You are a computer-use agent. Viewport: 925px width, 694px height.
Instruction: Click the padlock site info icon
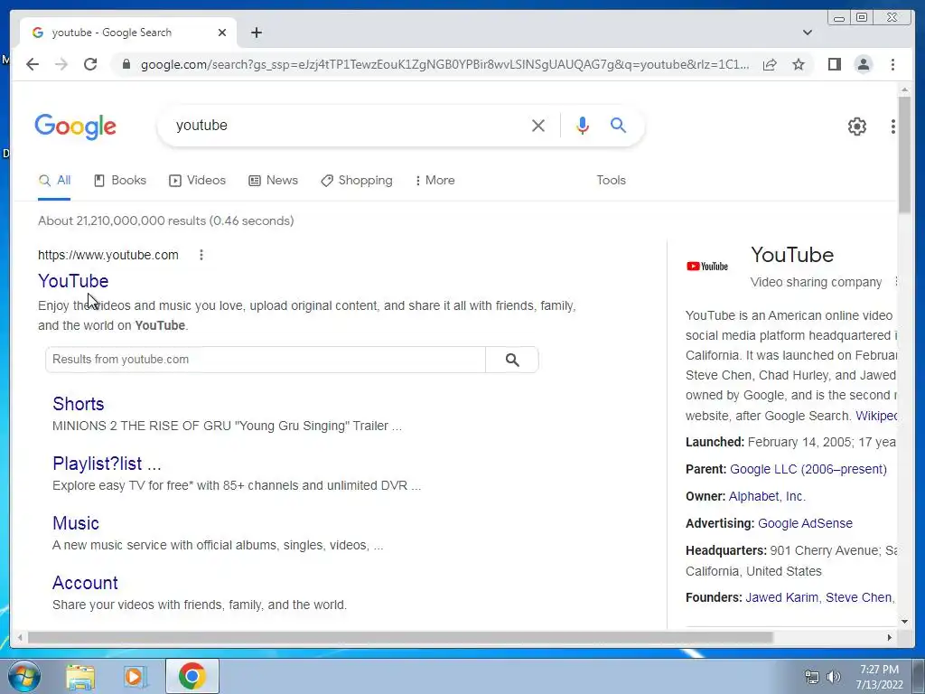[126, 64]
